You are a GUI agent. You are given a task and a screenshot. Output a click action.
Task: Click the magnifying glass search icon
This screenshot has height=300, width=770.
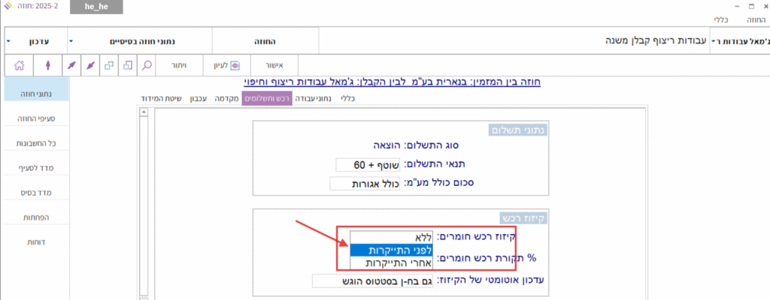tap(146, 65)
